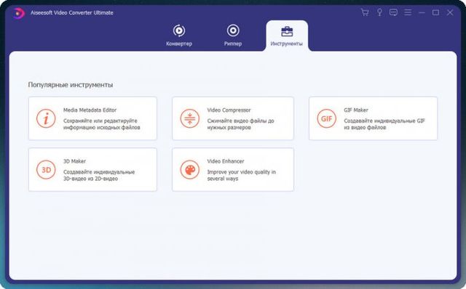Viewport: 466px width, 289px height.
Task: Select the Инструменты tab
Action: pyautogui.click(x=287, y=36)
